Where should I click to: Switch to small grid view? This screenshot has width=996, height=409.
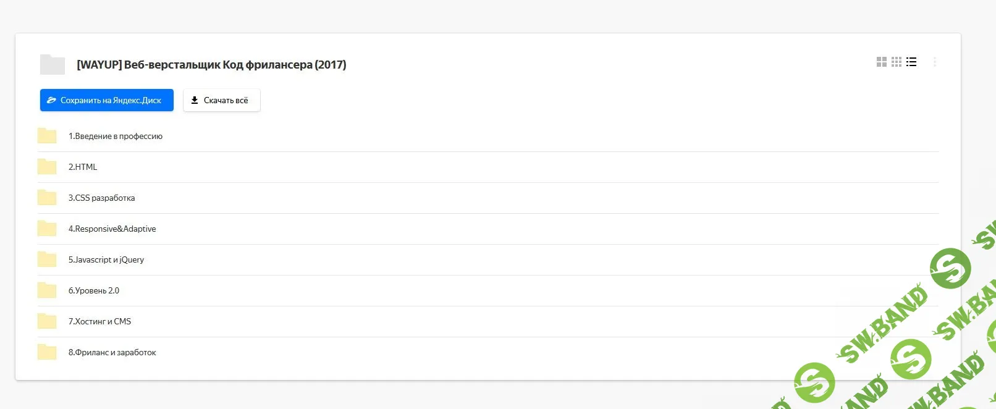pyautogui.click(x=897, y=62)
